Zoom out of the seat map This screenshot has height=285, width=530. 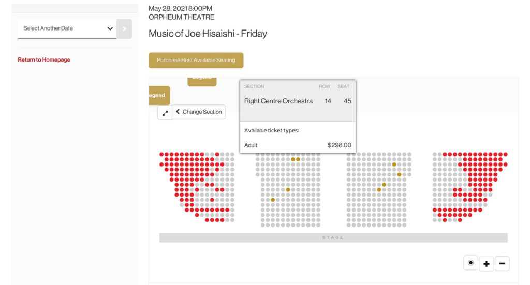point(502,264)
